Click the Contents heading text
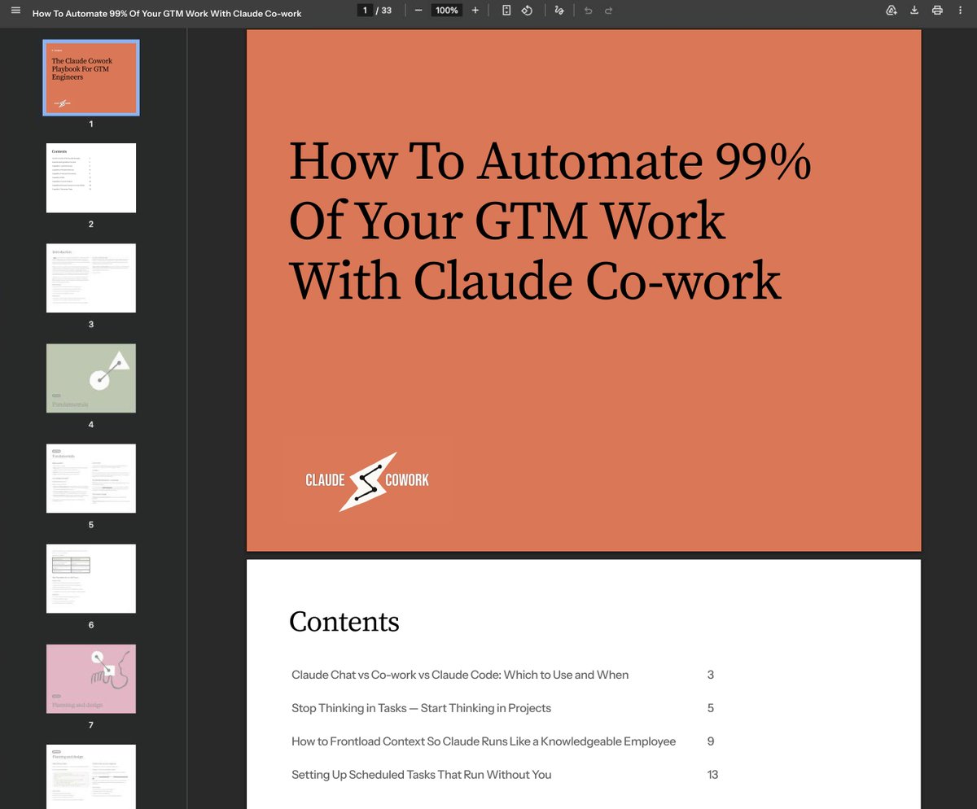This screenshot has height=809, width=977. point(344,622)
